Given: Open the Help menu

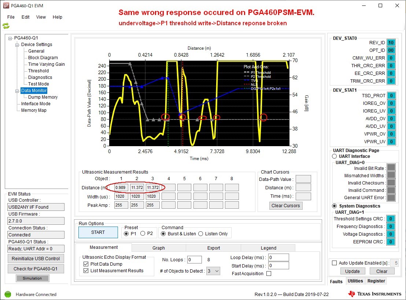Looking at the screenshot, I should coord(58,17).
